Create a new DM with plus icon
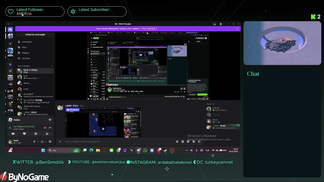Viewport: 324px width, 182px height. tap(52, 66)
